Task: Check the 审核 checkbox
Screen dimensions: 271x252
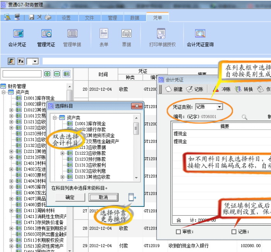Action: pos(178,232)
